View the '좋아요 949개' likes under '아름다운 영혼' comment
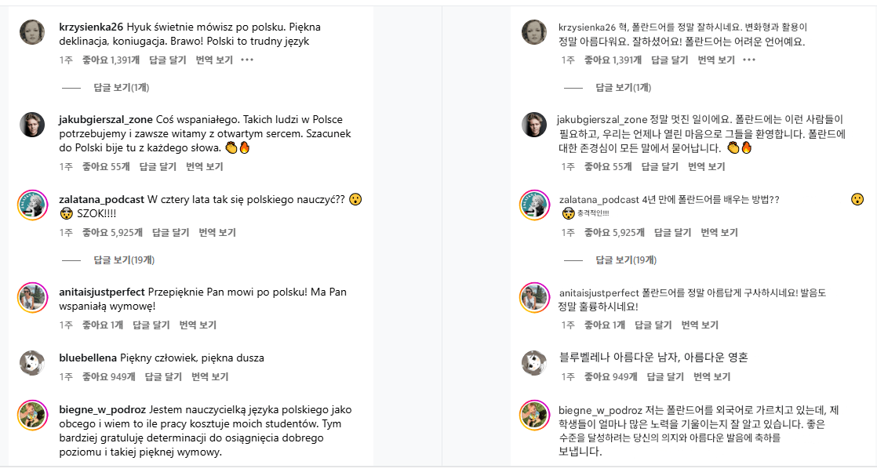This screenshot has width=877, height=472. pos(610,376)
